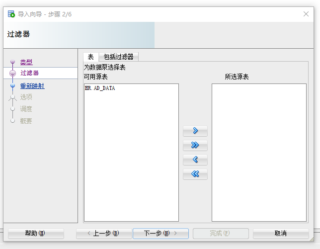Image resolution: width=320 pixels, height=249 pixels.
Task: Go back with the 上一步 button
Action: [104, 234]
